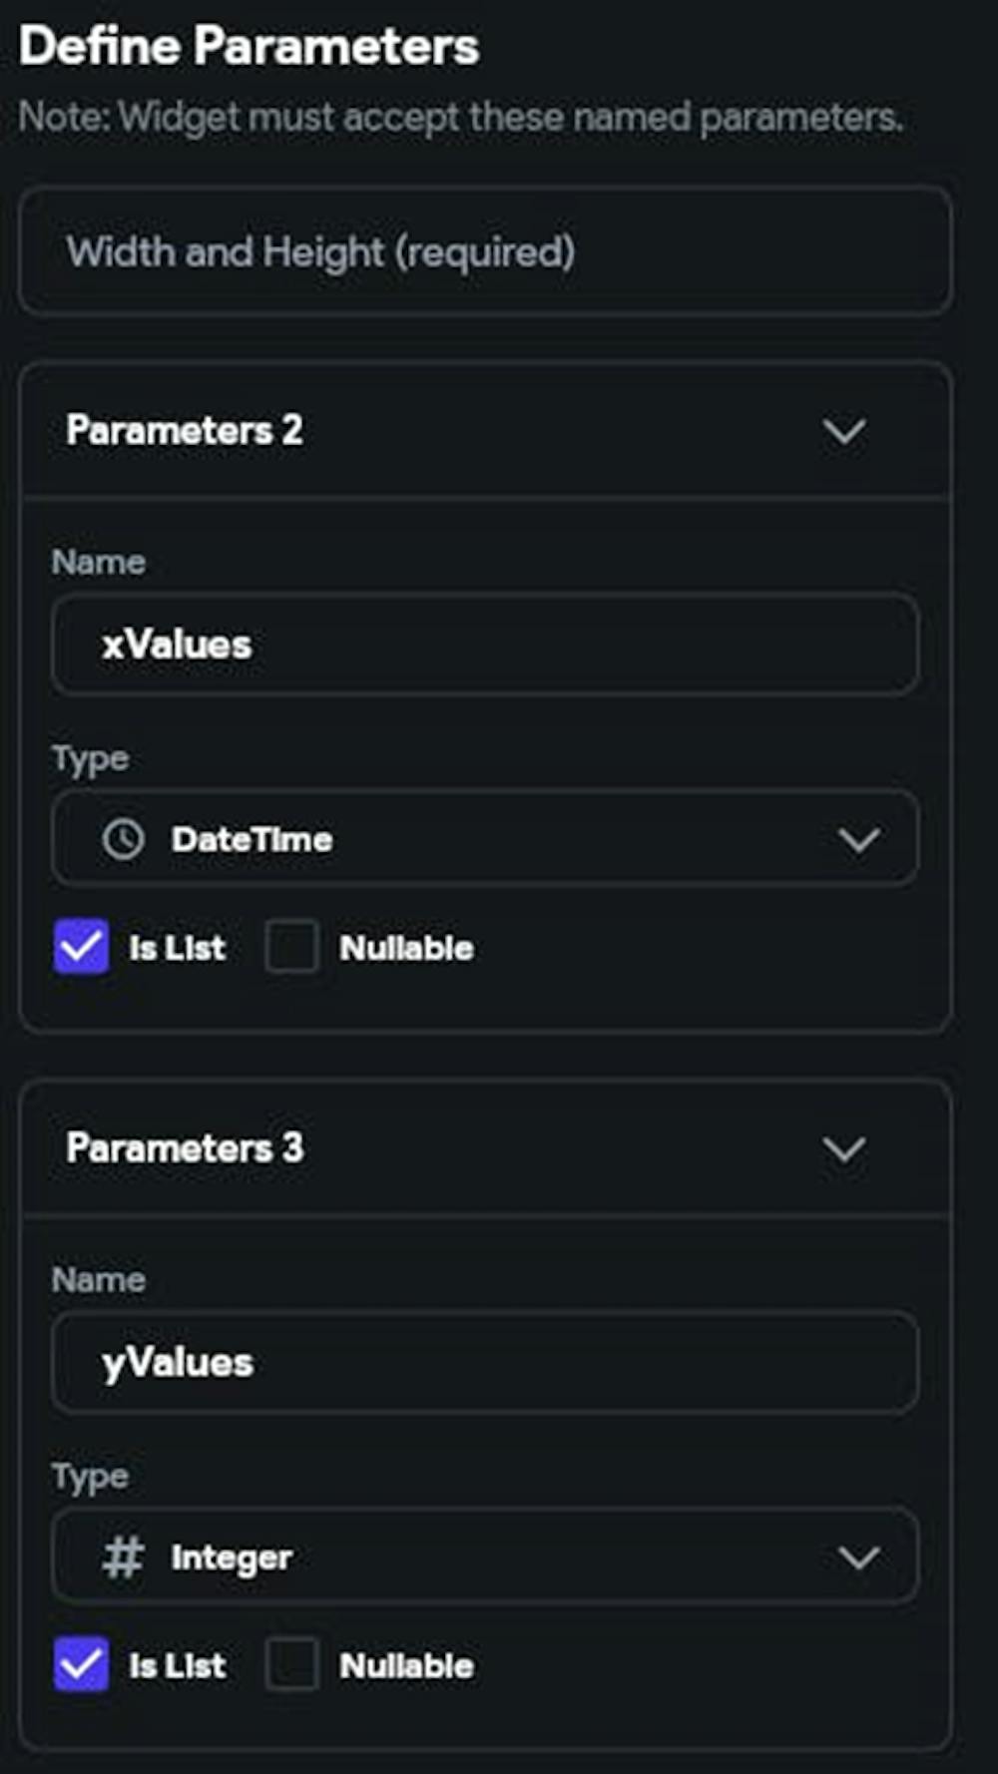Image resolution: width=998 pixels, height=1774 pixels.
Task: Open the Integer type dropdown
Action: tap(485, 1556)
